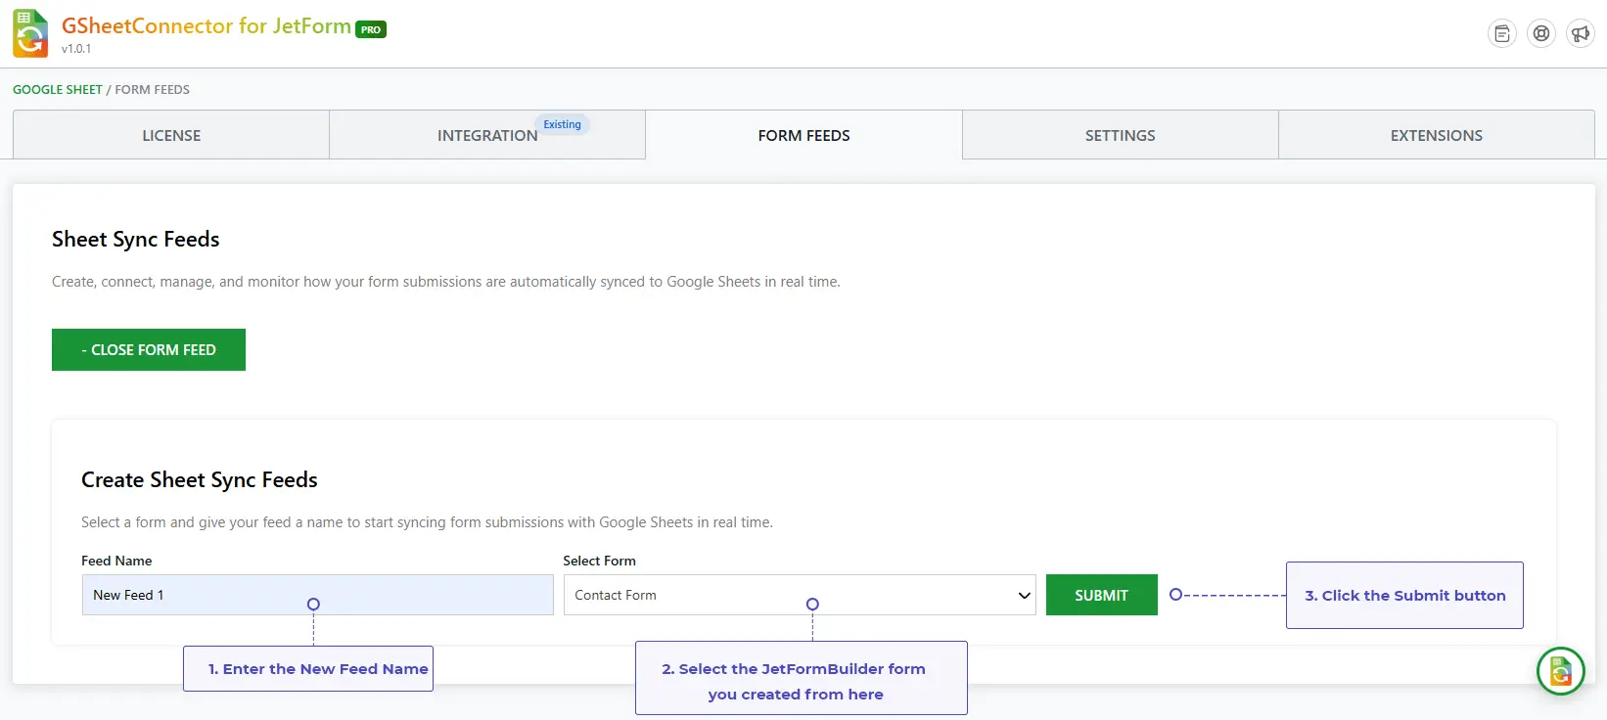Click the megaphone announcements icon
1607x720 pixels.
[1581, 33]
